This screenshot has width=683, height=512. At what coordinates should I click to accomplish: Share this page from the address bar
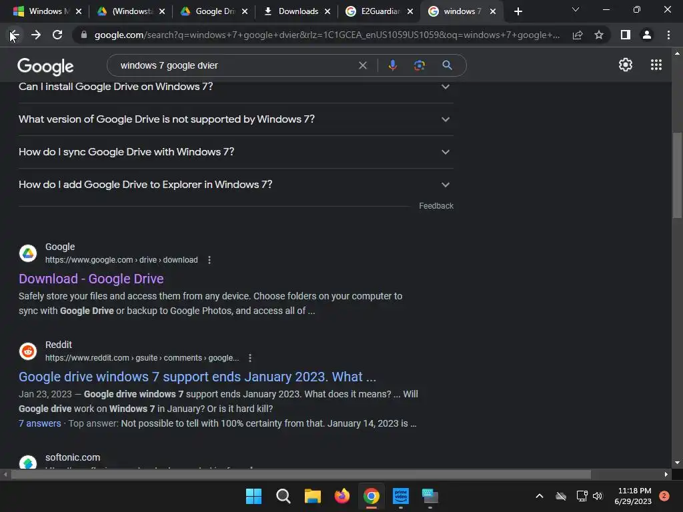pyautogui.click(x=578, y=35)
